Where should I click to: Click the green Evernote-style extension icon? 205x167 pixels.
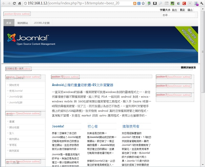click(172, 4)
